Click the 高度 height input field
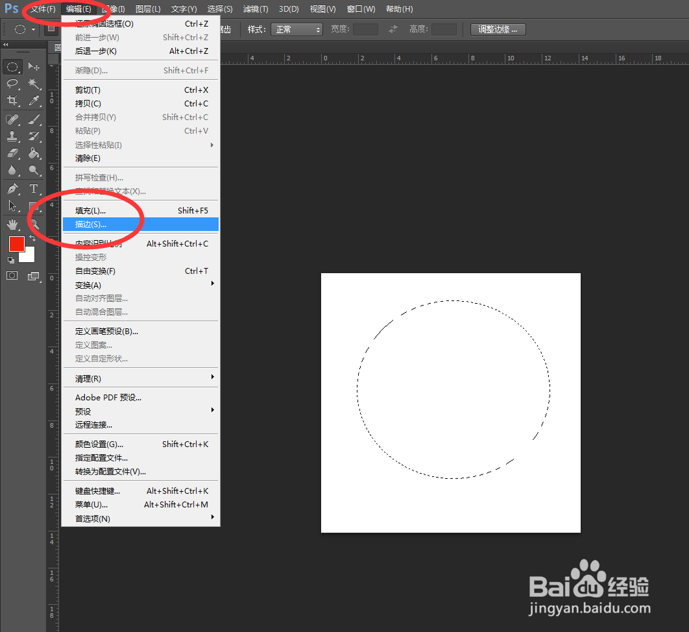The height and width of the screenshot is (632, 689). click(x=444, y=29)
